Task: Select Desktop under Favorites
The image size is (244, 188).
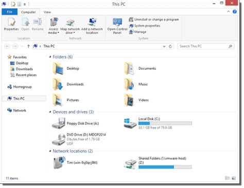Action: tap(20, 63)
